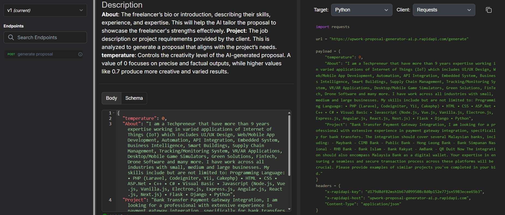This screenshot has width=505, height=215.
Task: Click the "temperature" key in body editor
Action: point(140,118)
